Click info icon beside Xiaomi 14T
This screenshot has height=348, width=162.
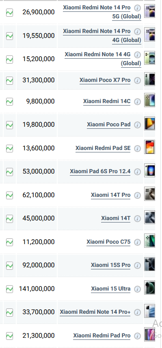click(138, 218)
